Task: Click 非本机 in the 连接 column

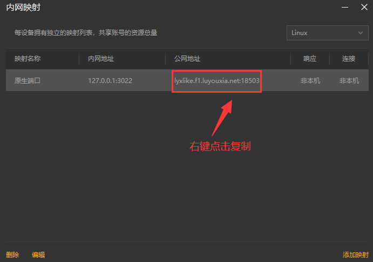Action: click(349, 81)
